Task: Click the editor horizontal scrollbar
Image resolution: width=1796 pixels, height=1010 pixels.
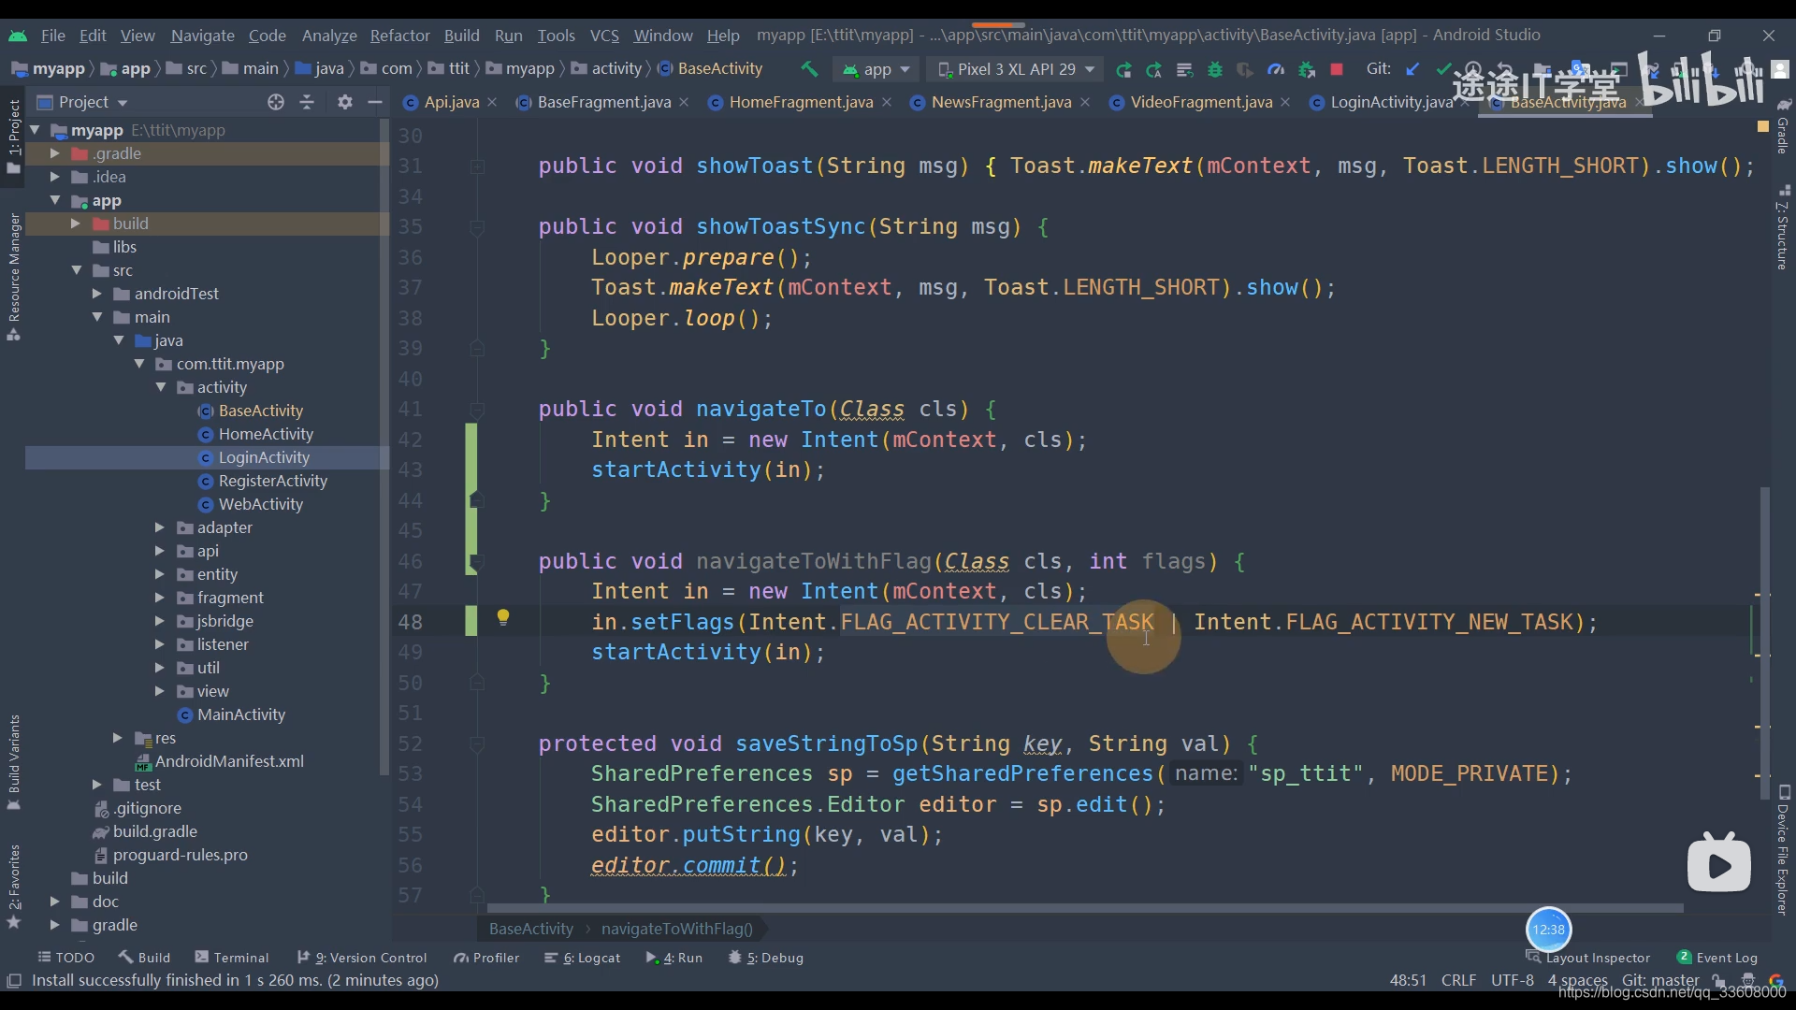Action: 1085,908
